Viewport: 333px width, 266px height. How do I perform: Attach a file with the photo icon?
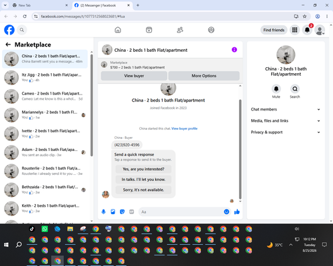(x=113, y=211)
